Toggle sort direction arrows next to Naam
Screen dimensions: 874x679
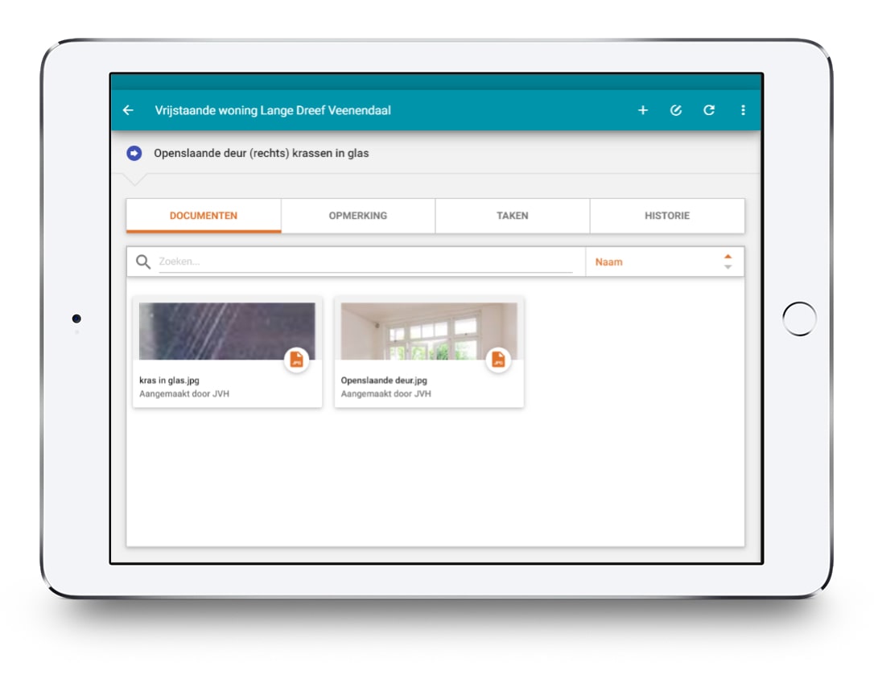click(x=728, y=261)
